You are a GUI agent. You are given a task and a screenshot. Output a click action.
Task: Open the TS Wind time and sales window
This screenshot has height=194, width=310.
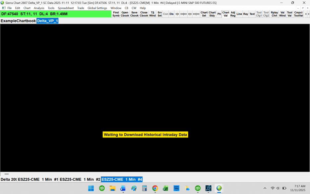tap(153, 14)
